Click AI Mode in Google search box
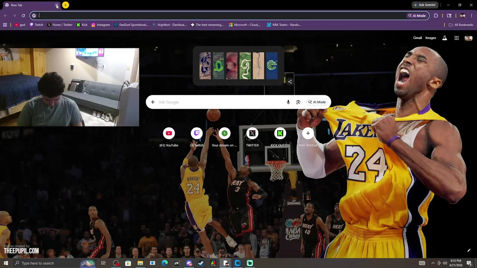Image resolution: width=477 pixels, height=268 pixels. (x=317, y=102)
